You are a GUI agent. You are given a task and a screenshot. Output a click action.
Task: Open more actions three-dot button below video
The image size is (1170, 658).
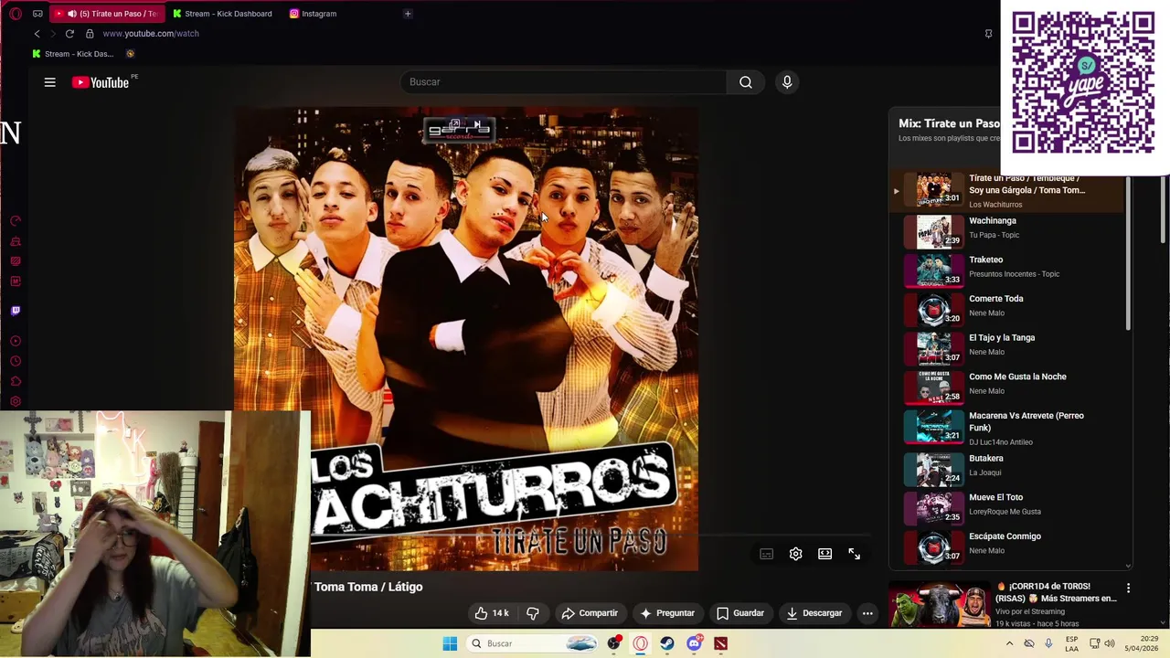click(867, 613)
